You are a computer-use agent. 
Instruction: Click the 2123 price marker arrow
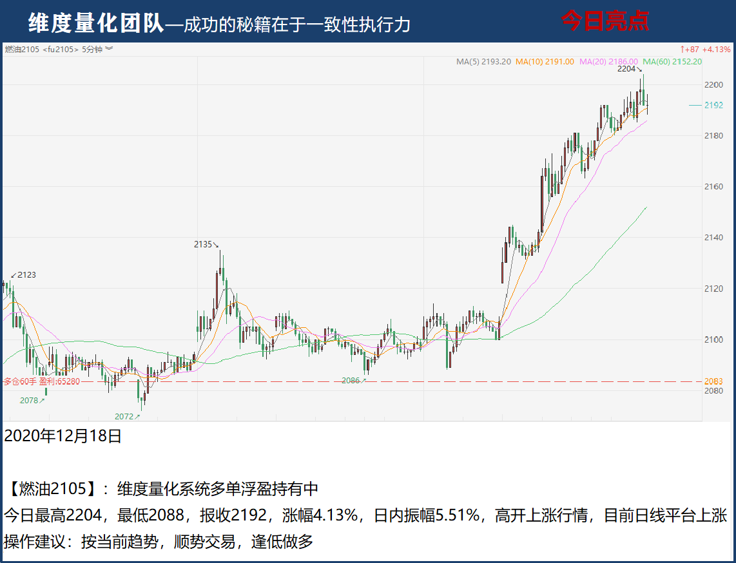(x=23, y=275)
